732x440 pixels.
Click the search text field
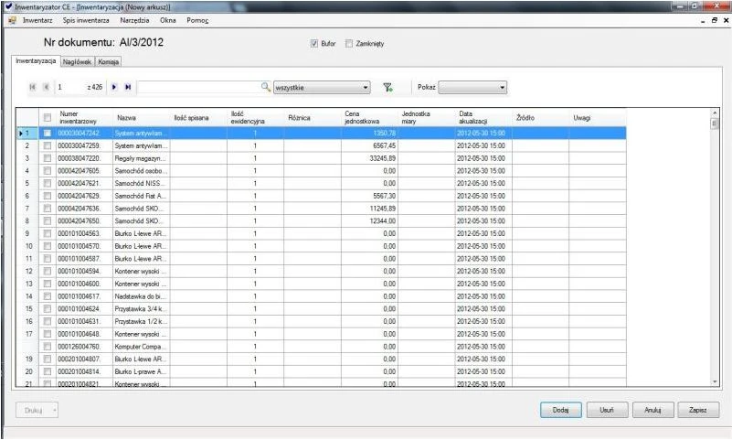(x=198, y=87)
